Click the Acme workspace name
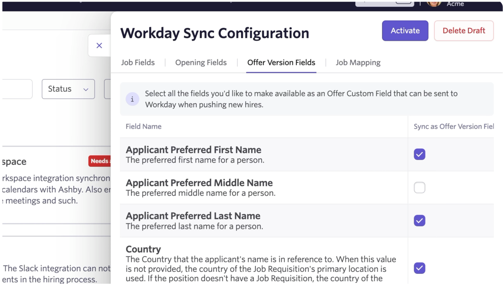503x284 pixels. (455, 4)
